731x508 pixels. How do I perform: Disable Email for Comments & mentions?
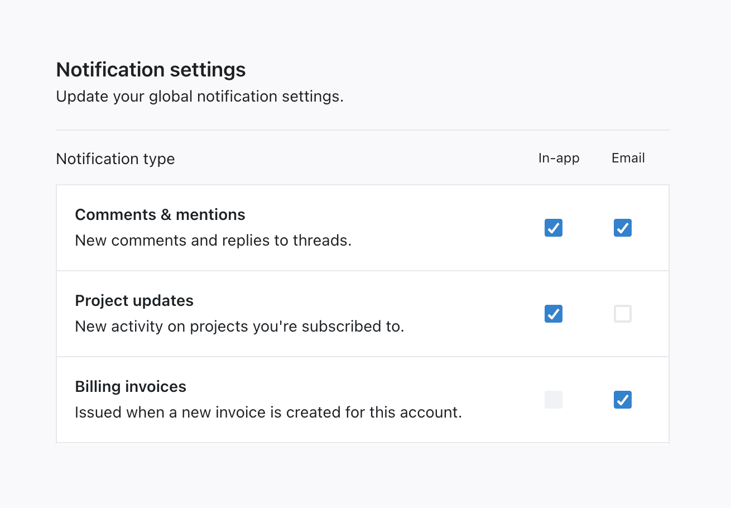(x=622, y=228)
